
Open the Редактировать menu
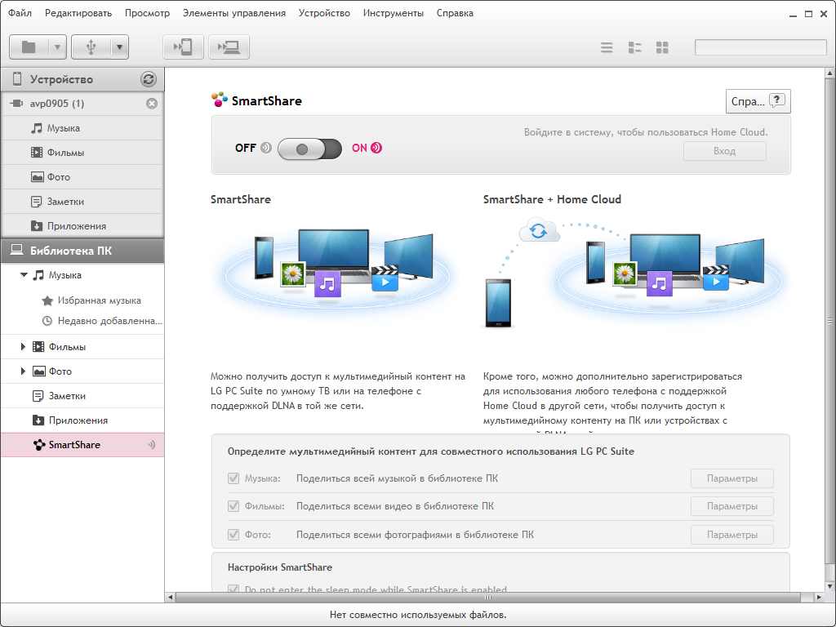point(78,13)
